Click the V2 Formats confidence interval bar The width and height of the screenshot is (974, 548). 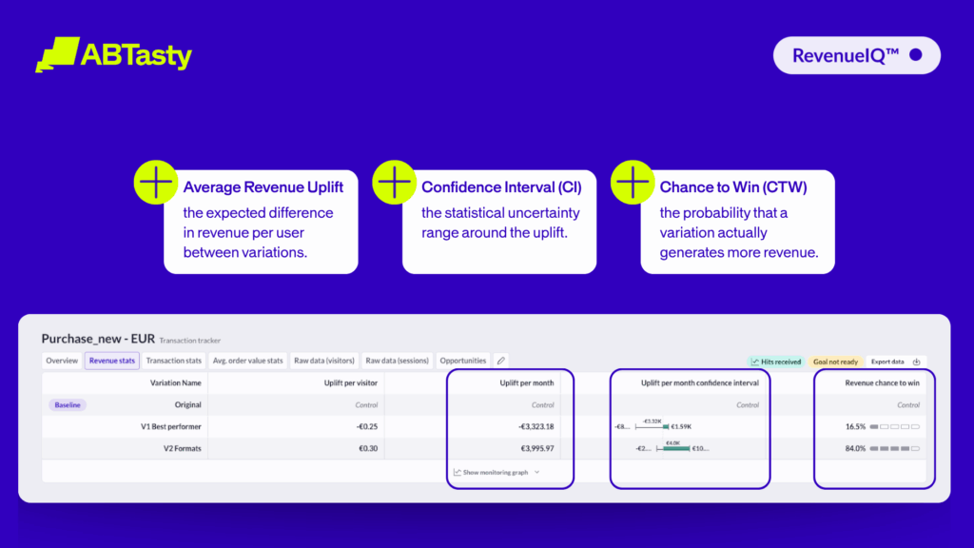click(x=674, y=447)
